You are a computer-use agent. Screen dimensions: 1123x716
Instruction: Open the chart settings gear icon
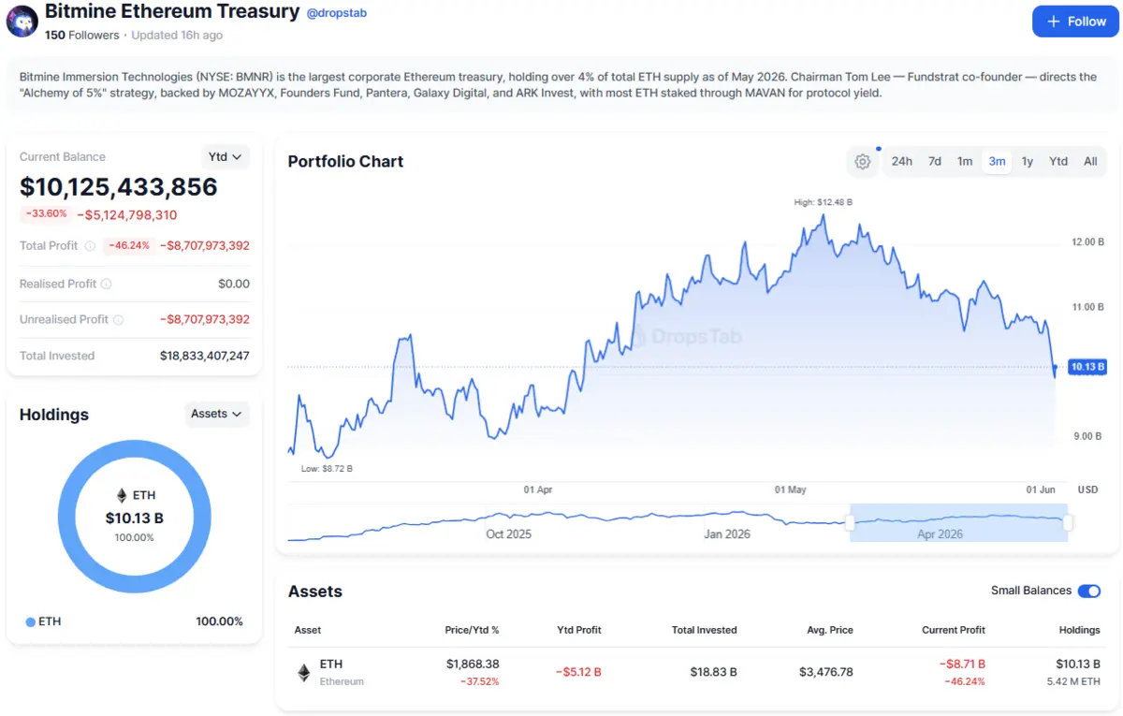(x=863, y=161)
